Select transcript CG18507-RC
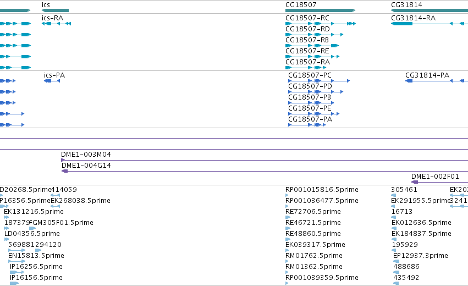 [x=307, y=18]
